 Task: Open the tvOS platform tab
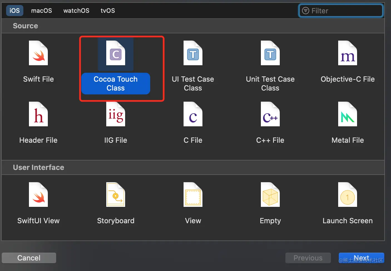108,11
